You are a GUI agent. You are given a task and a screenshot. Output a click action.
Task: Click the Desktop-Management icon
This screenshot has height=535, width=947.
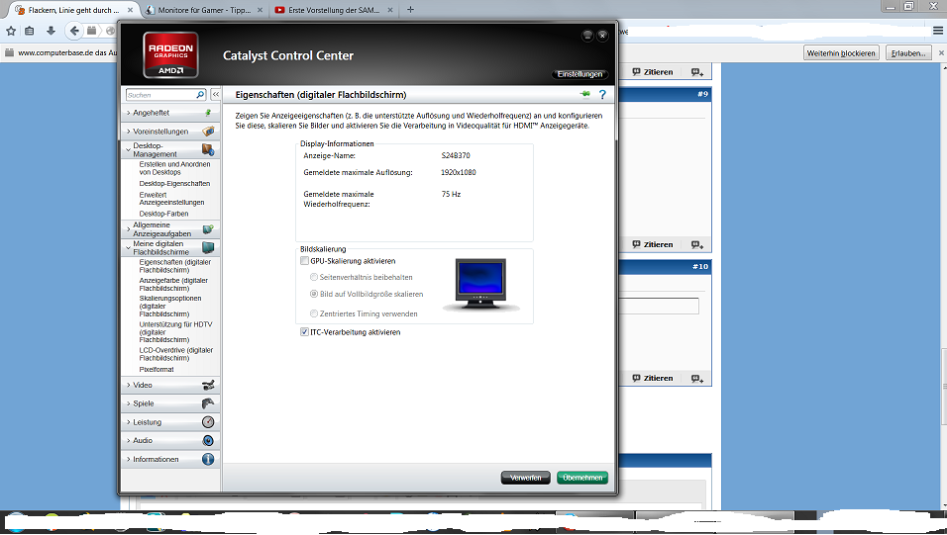click(x=208, y=149)
